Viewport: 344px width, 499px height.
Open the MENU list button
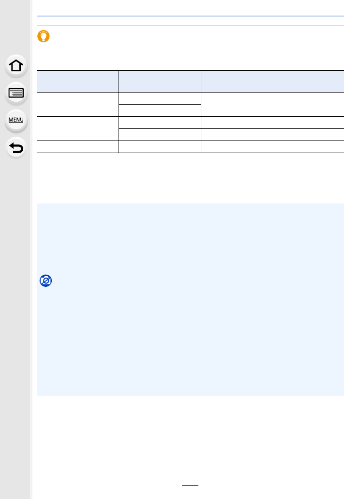coord(16,120)
